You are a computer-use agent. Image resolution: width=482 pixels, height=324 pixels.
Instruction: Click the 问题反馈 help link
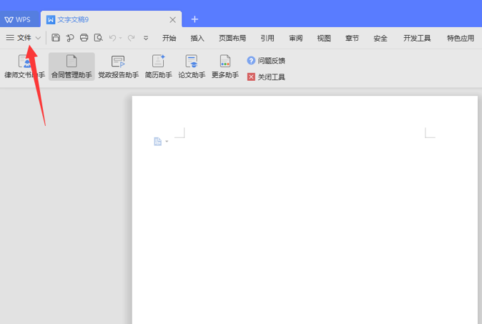[266, 61]
